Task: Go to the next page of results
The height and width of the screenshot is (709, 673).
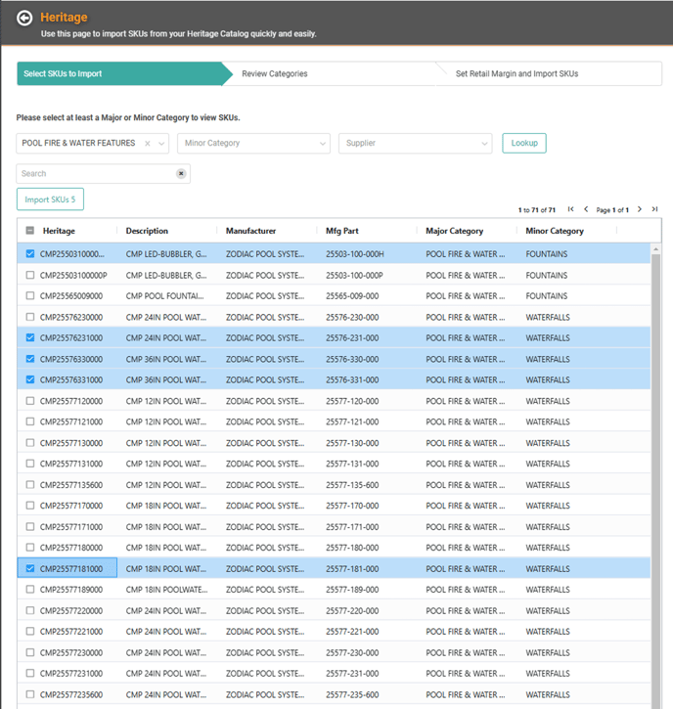Action: [640, 209]
